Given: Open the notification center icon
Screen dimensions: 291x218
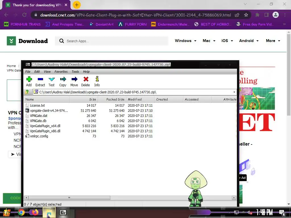Looking at the screenshot, I should click(x=282, y=213).
